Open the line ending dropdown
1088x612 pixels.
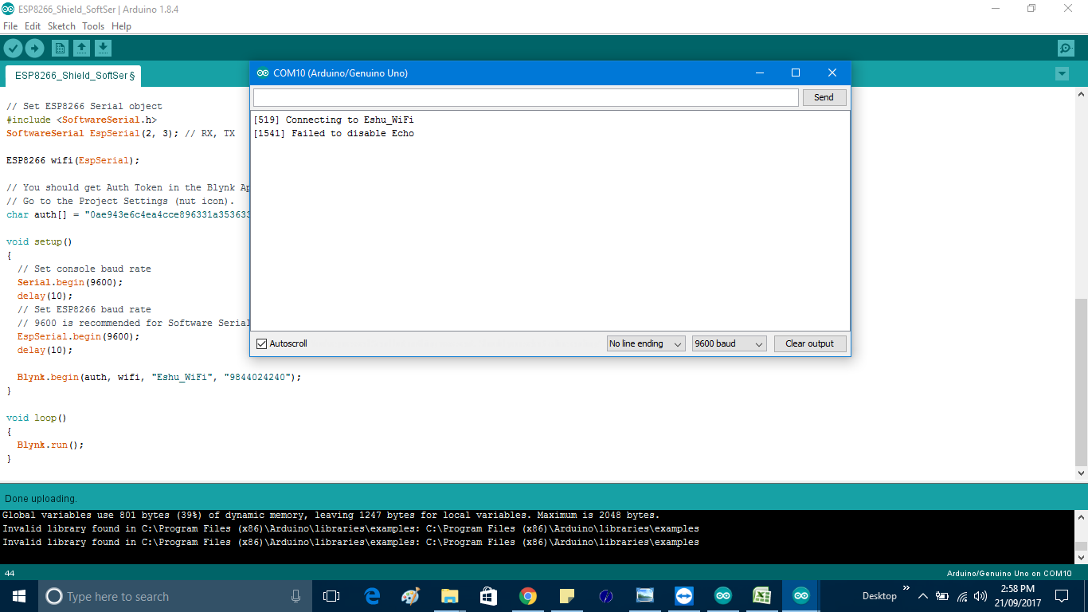click(x=645, y=343)
